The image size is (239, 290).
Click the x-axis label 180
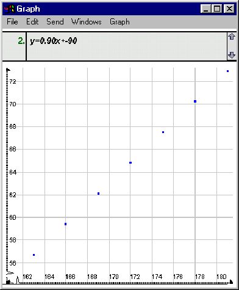(x=221, y=277)
